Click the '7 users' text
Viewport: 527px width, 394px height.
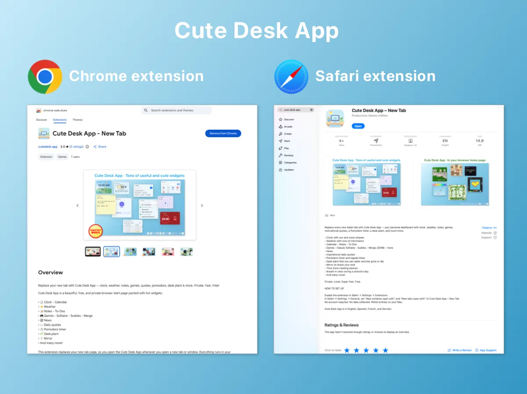pyautogui.click(x=76, y=156)
